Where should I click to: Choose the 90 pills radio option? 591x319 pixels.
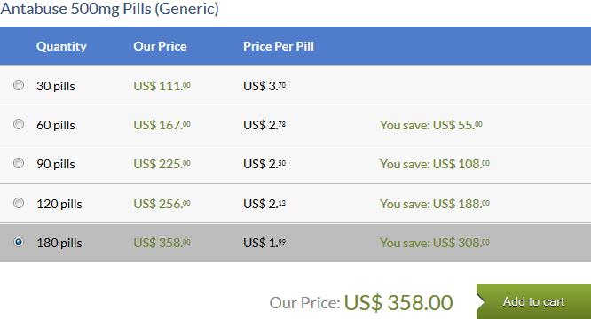pyautogui.click(x=19, y=163)
